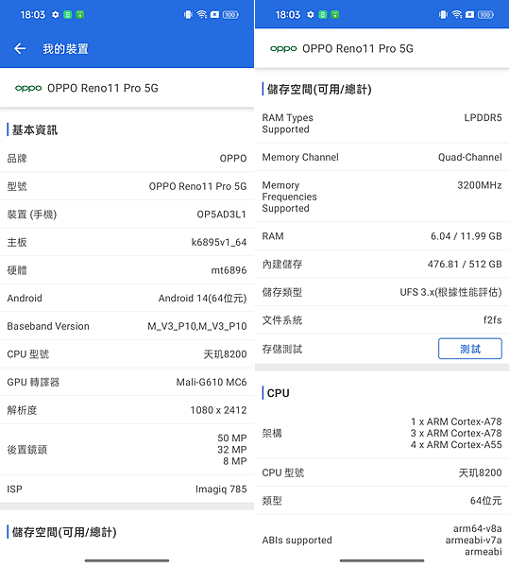Tap the 測試 storage test button
Image resolution: width=509 pixels, height=567 pixels.
click(470, 349)
